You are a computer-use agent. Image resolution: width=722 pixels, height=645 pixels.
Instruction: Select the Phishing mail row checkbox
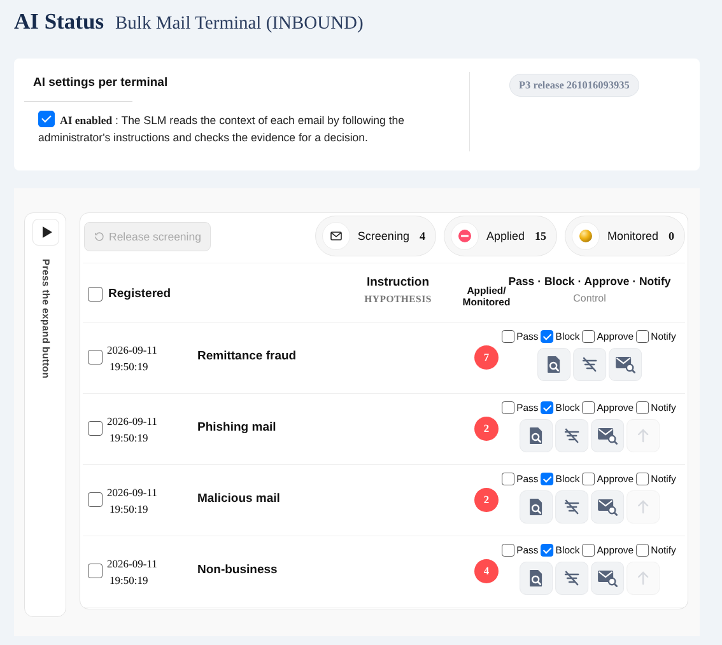96,428
